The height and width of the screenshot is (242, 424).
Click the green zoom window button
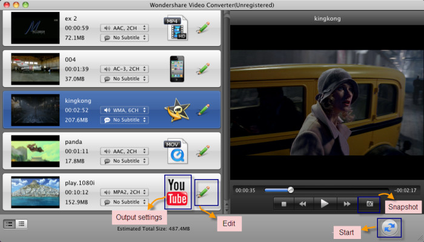point(25,5)
